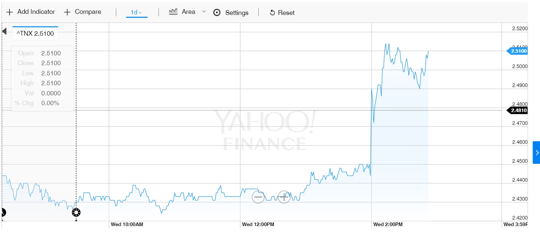
Task: Click the Settings gear icon
Action: pos(217,13)
